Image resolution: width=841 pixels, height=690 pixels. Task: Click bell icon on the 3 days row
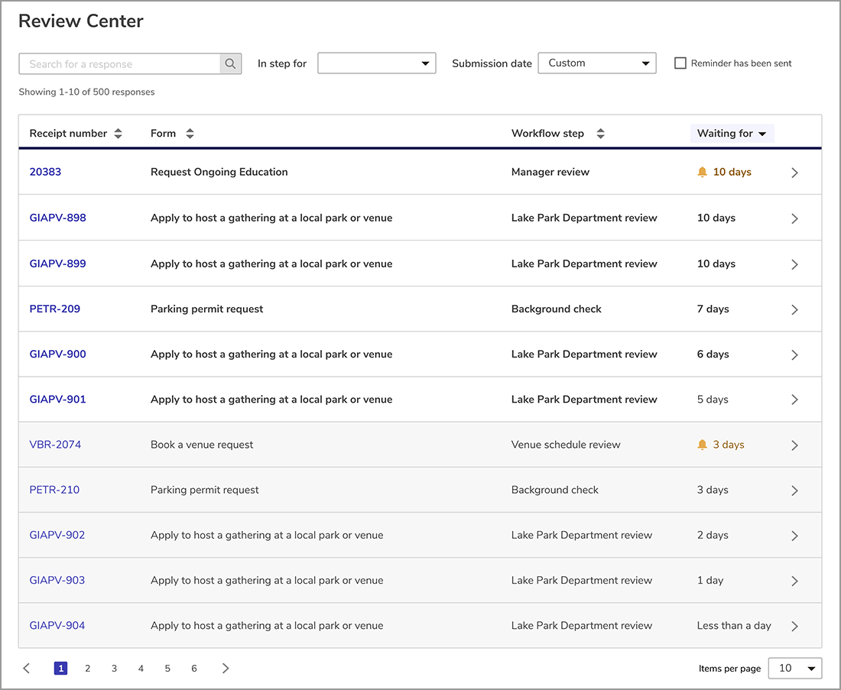coord(702,445)
